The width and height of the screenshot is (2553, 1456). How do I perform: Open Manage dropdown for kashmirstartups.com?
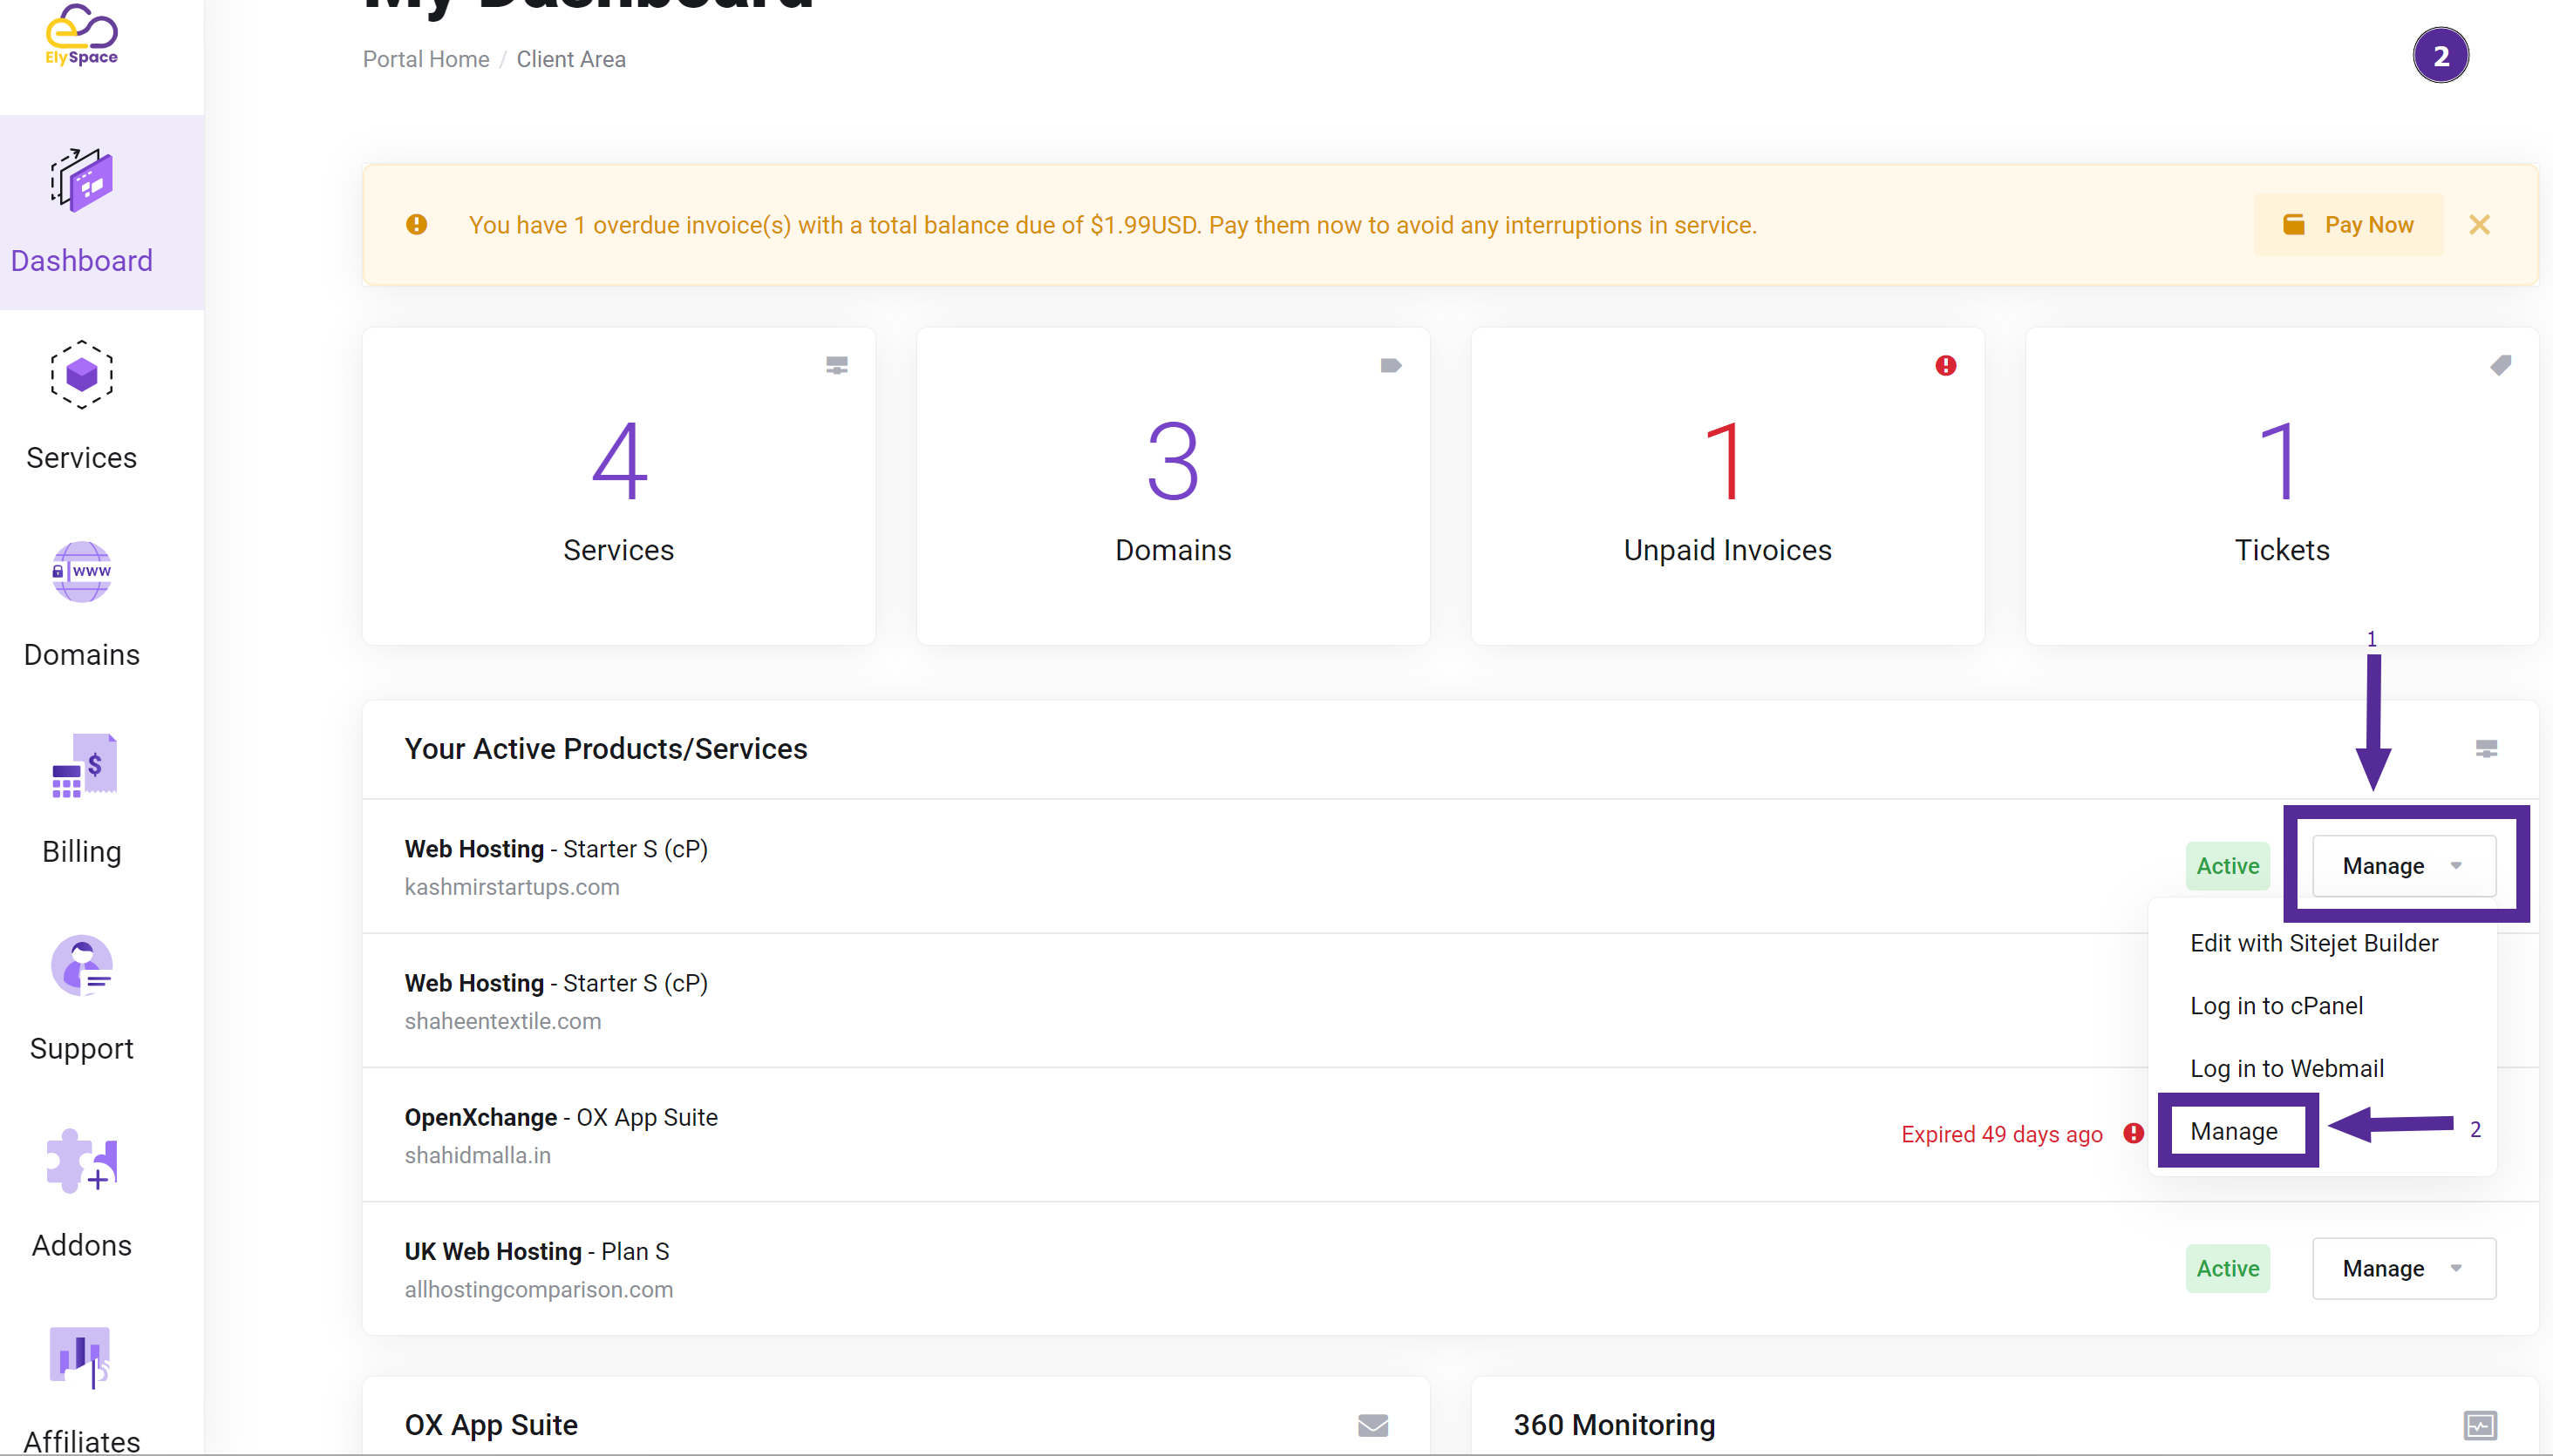coord(2404,866)
